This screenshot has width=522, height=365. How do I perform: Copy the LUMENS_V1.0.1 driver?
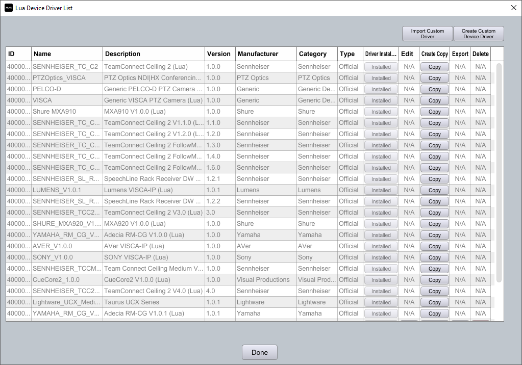434,190
